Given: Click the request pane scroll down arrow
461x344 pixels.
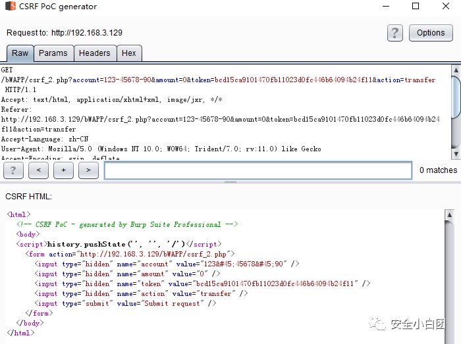Looking at the screenshot, I should 456,153.
